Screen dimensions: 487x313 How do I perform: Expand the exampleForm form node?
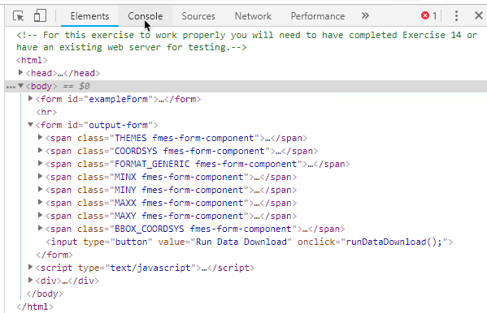[x=30, y=99]
